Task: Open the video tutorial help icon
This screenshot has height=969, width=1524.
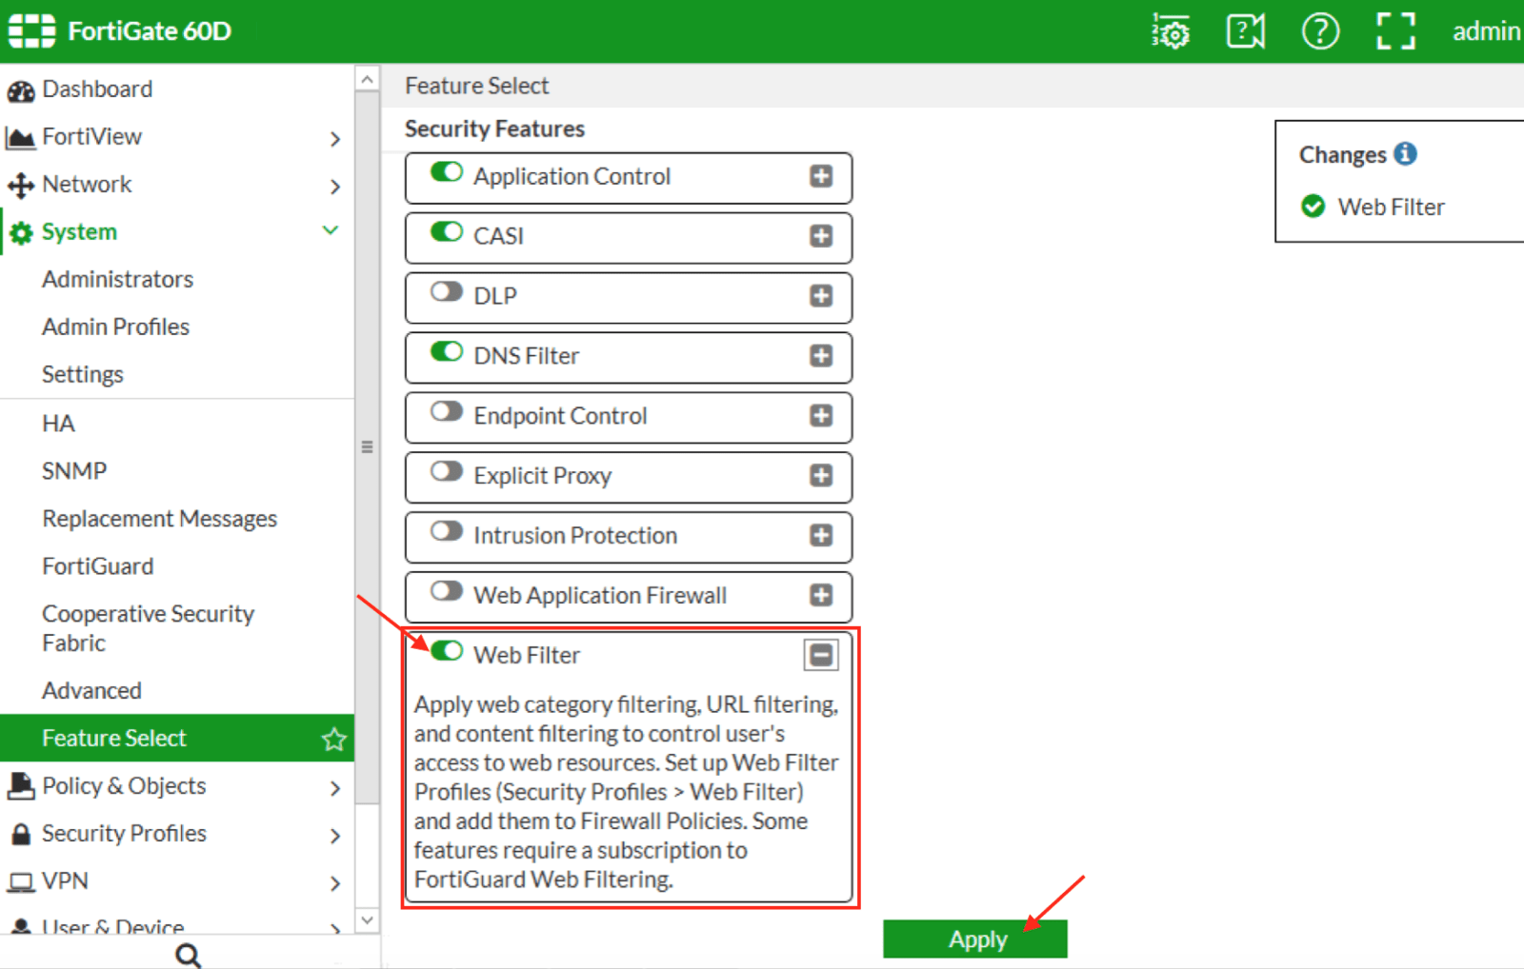Action: (x=1245, y=31)
